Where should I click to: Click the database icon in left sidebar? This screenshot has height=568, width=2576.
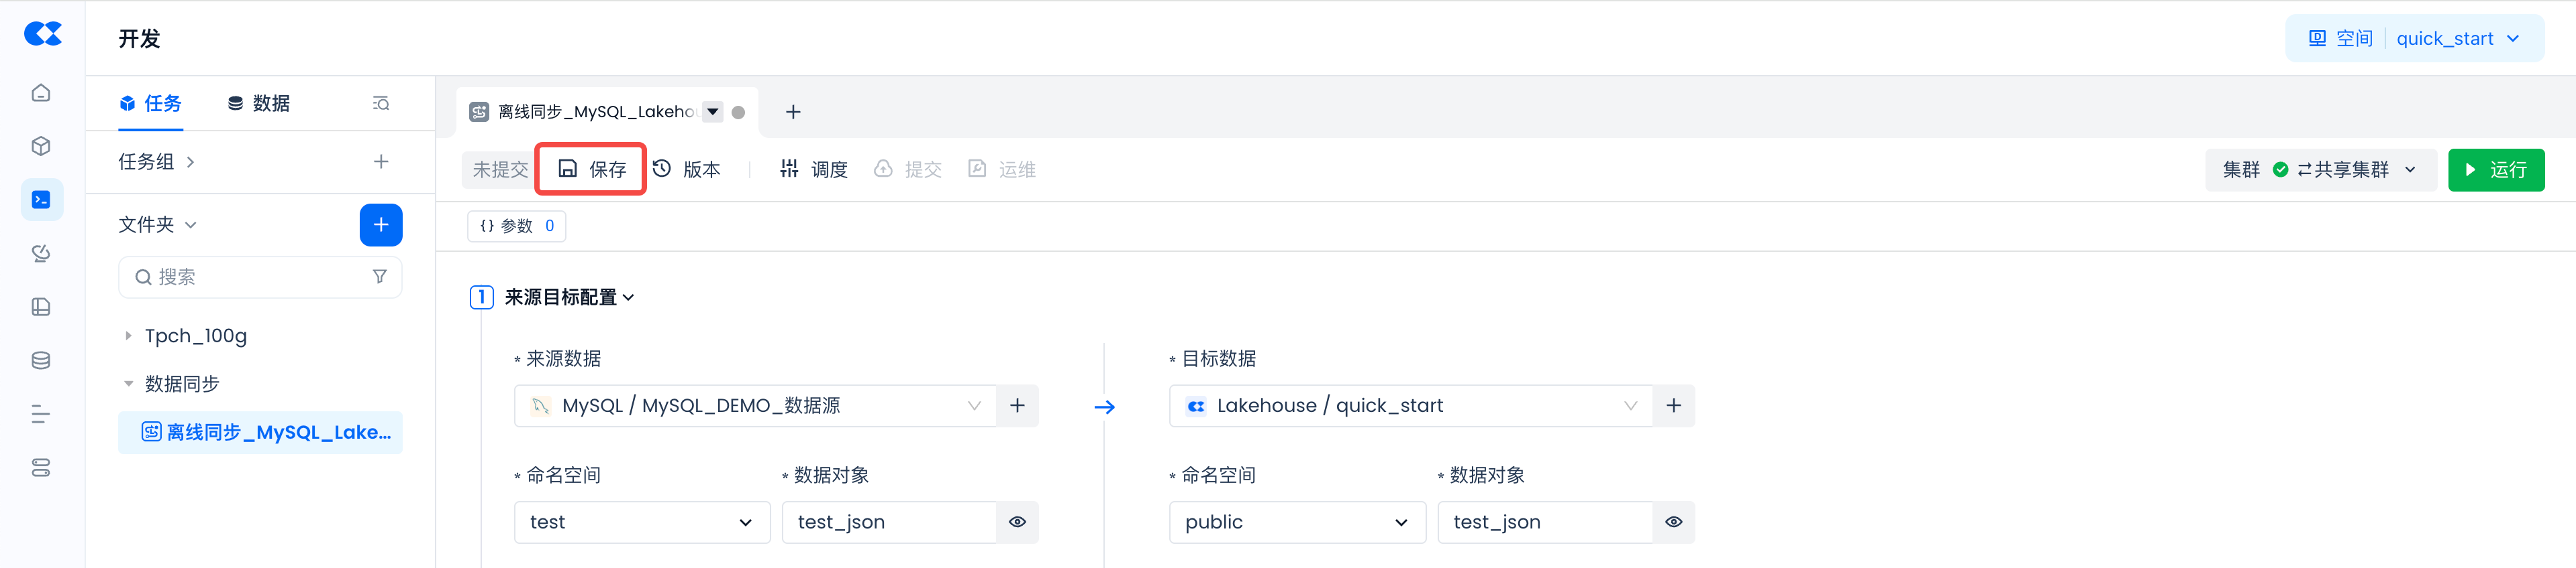41,360
